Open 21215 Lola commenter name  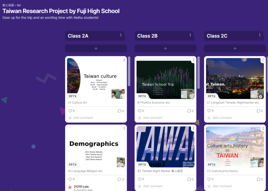tap(81, 187)
